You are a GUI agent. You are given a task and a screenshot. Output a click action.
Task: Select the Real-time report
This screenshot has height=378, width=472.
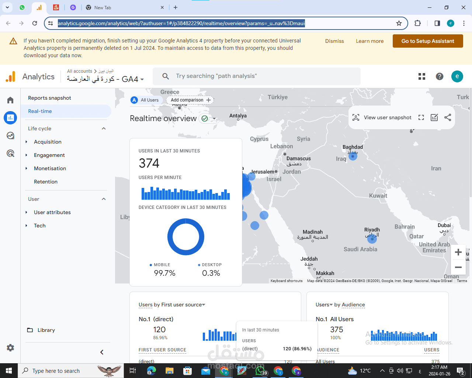(40, 111)
